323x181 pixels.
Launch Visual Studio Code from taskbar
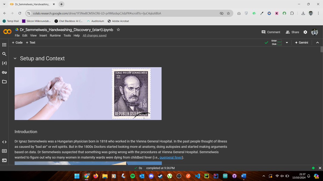click(198, 176)
